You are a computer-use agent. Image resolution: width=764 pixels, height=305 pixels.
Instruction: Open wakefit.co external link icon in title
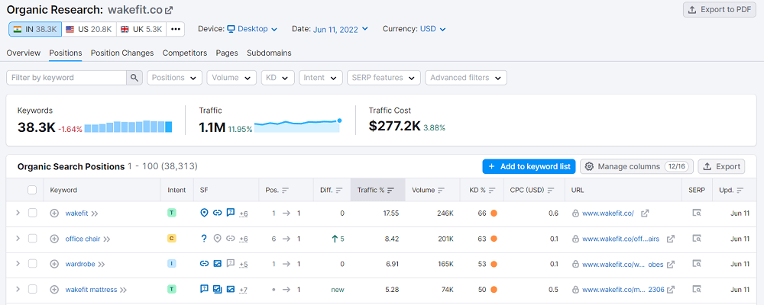pyautogui.click(x=169, y=10)
